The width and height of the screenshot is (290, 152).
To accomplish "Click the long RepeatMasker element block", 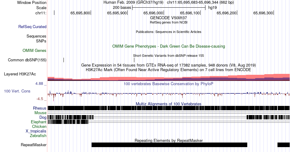I will (169, 145).
